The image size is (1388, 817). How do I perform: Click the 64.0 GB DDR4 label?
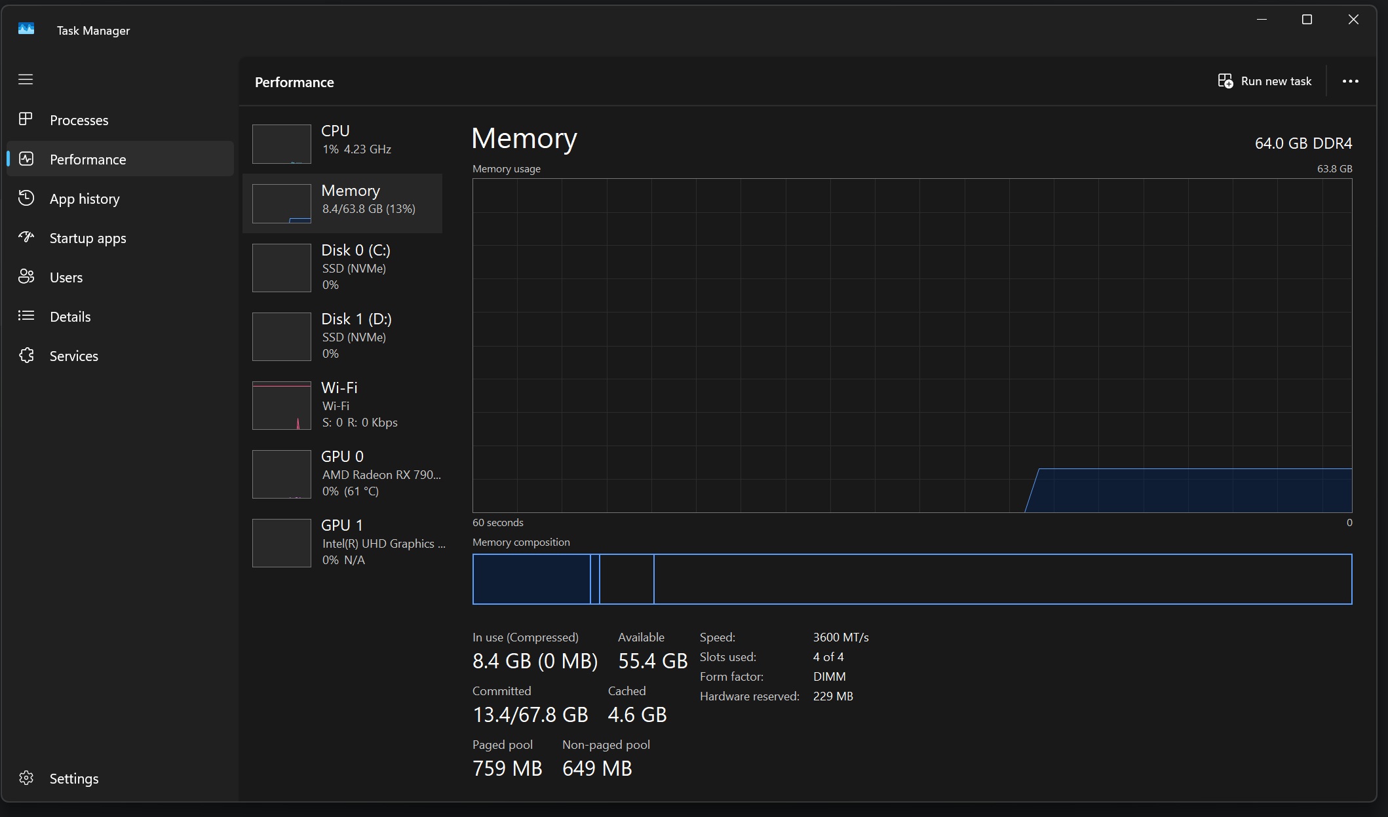click(x=1303, y=143)
